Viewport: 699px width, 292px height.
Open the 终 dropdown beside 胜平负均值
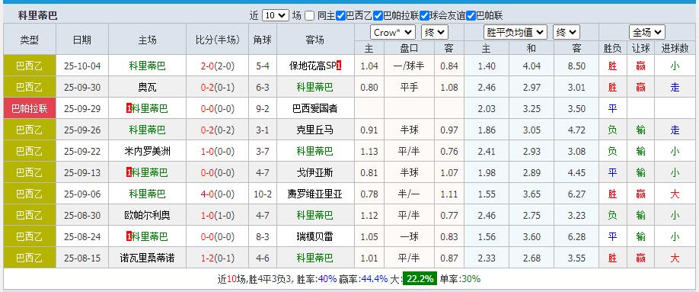click(567, 32)
